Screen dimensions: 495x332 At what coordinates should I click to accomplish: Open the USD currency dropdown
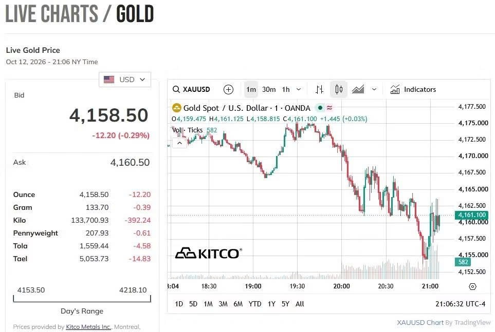tap(125, 80)
